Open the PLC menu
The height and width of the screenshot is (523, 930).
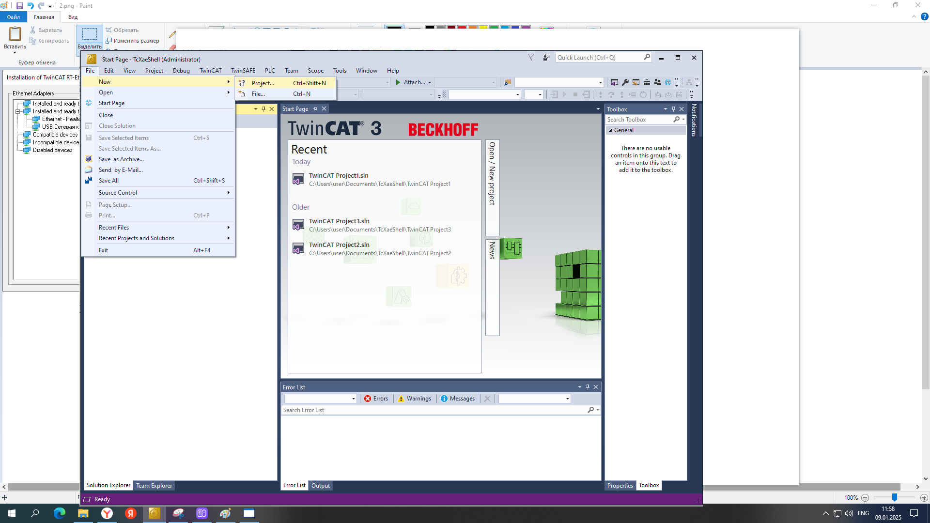coord(270,71)
